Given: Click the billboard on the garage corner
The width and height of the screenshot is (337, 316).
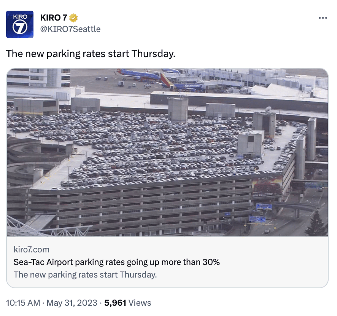Looking at the screenshot, I should click(267, 186).
